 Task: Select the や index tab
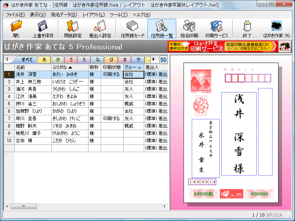[x=138, y=60]
